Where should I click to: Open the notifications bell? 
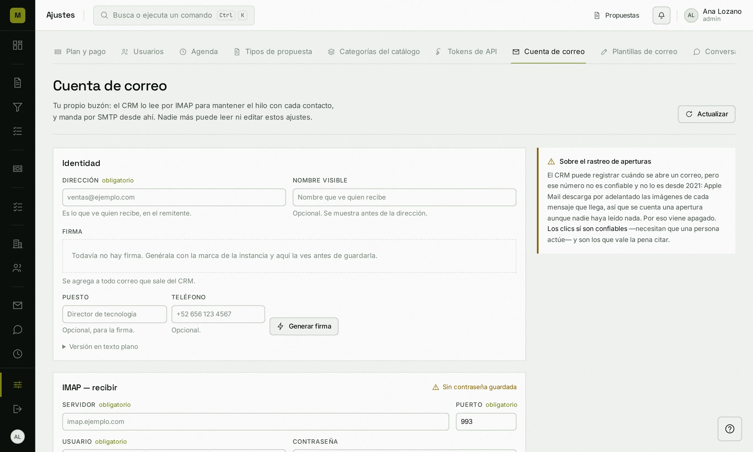pyautogui.click(x=661, y=15)
